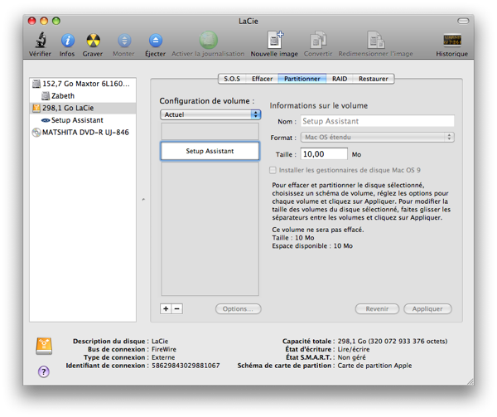Screen dimensions: 497x417
Task: Add a partition with plus button
Action: click(166, 308)
